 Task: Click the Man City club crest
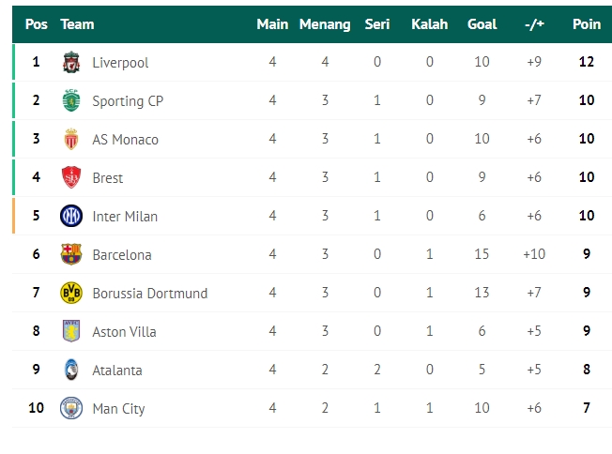tap(71, 408)
